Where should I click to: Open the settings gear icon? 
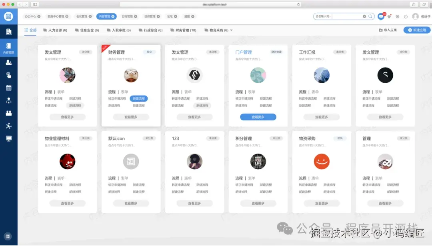pyautogui.click(x=398, y=16)
